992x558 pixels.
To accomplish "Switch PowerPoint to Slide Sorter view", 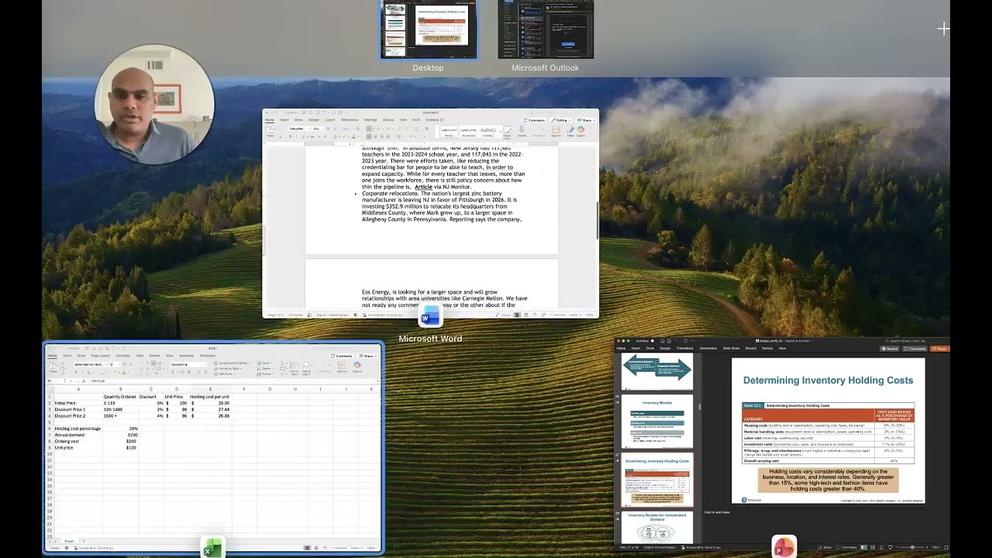I will pos(873,547).
